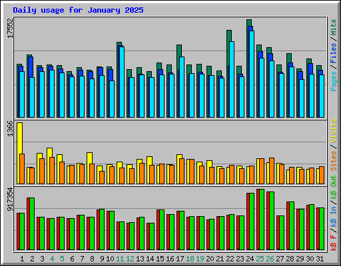This screenshot has height=266, width=341.
Task: Click day 11 on the x-axis
Action: pos(120,259)
